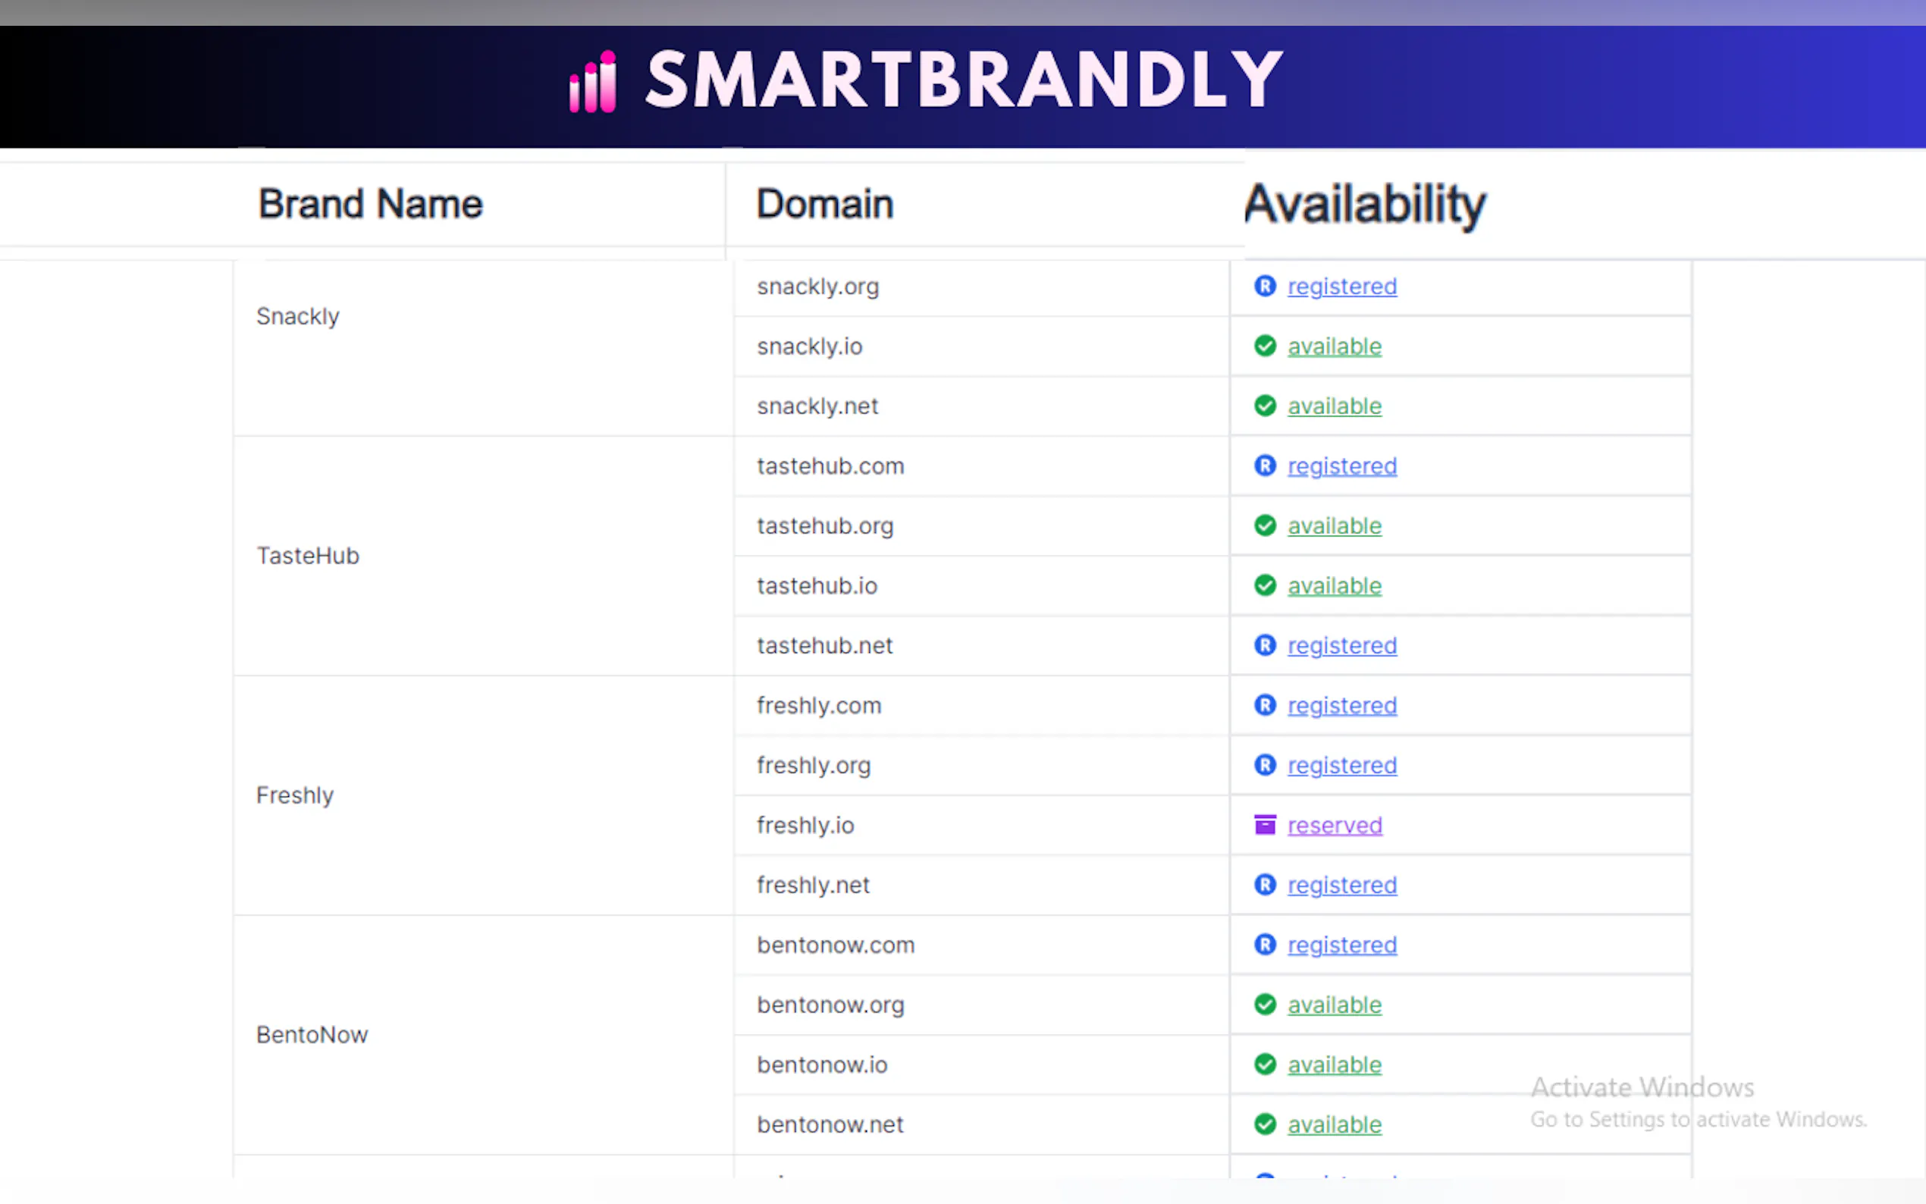This screenshot has height=1204, width=1926.
Task: Click the Brand Name column header
Action: click(370, 204)
